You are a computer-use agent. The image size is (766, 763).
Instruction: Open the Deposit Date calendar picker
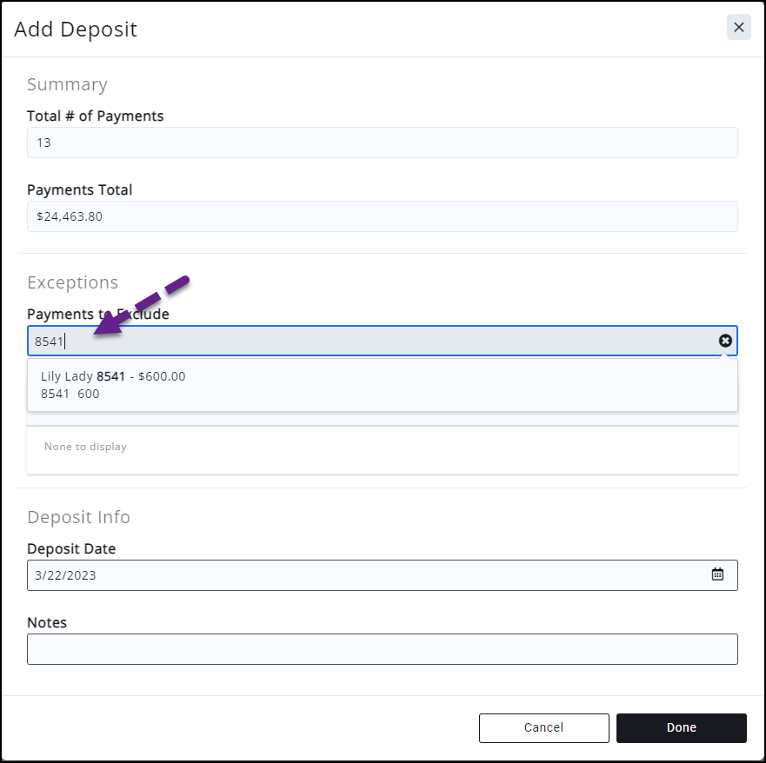(717, 574)
